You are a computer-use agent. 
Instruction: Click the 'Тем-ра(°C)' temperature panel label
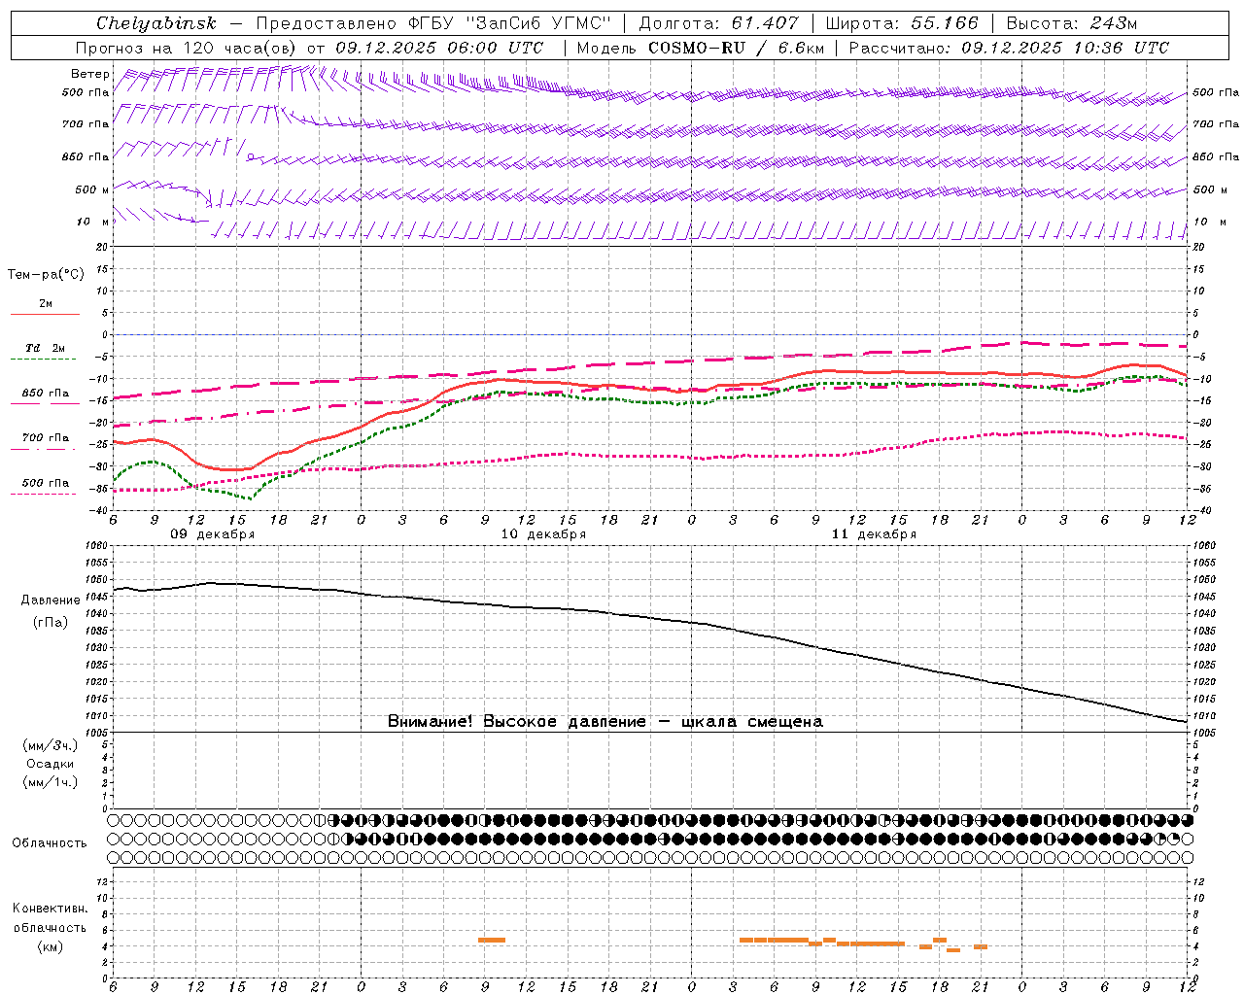(x=46, y=275)
